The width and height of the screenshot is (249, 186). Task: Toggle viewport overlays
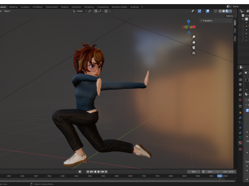tap(208, 11)
